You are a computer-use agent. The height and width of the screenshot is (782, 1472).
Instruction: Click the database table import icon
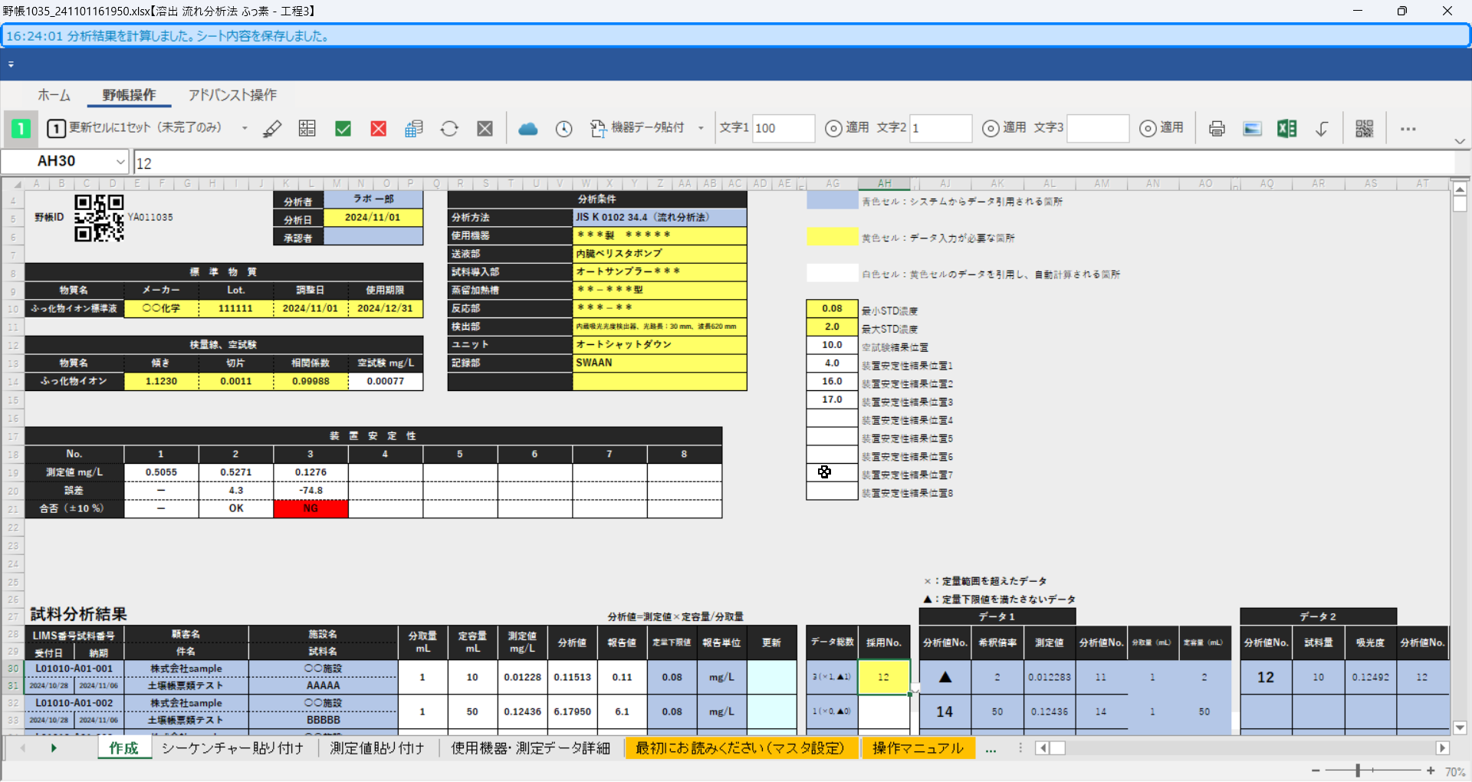[414, 129]
